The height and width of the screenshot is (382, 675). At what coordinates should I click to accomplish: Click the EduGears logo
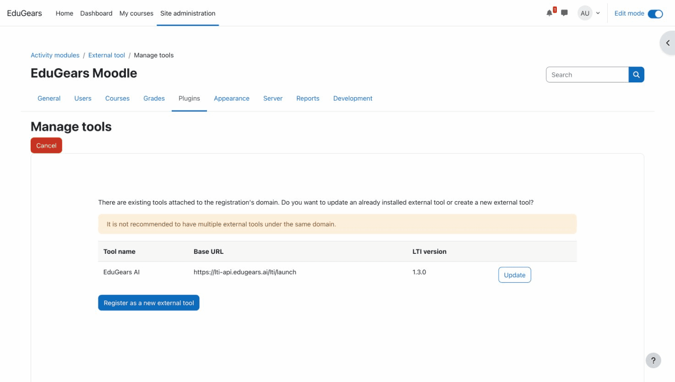point(24,13)
